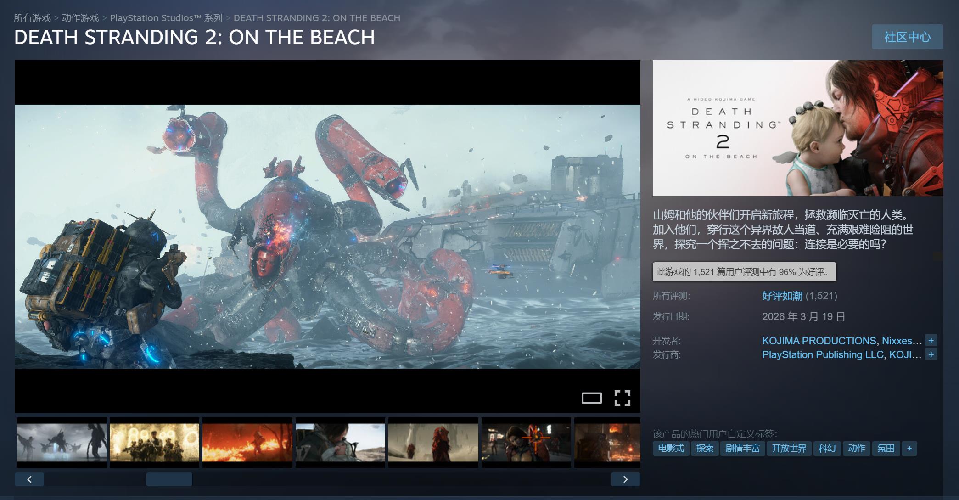Select the fiery orange forest thumbnail
959x500 pixels.
click(x=247, y=443)
